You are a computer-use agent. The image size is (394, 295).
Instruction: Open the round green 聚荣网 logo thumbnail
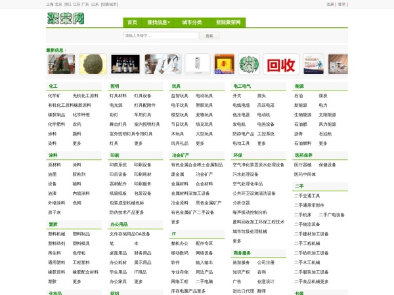[249, 64]
